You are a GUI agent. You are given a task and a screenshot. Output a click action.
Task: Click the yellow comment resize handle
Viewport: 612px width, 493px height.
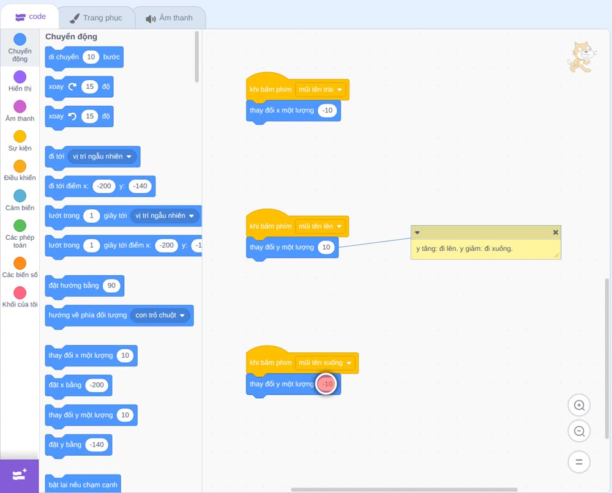pos(556,256)
